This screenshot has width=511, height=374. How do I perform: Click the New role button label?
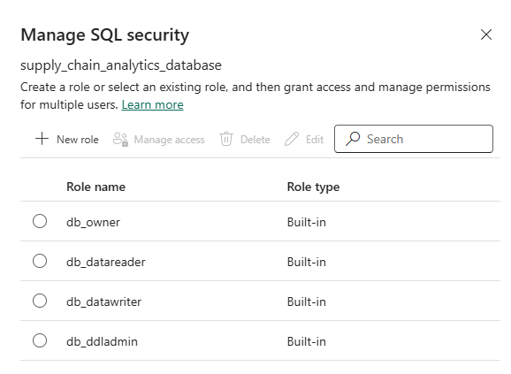point(78,140)
